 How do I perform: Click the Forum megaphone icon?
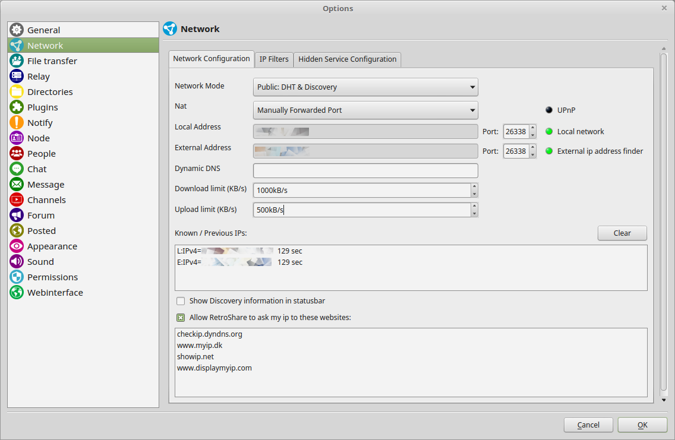(17, 215)
